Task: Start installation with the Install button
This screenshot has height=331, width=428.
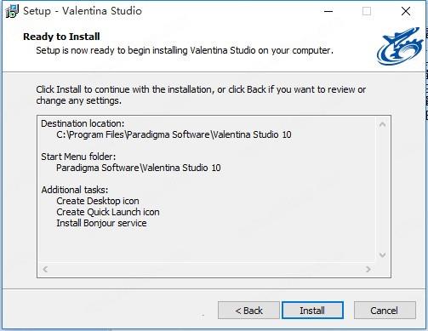Action: click(x=312, y=311)
